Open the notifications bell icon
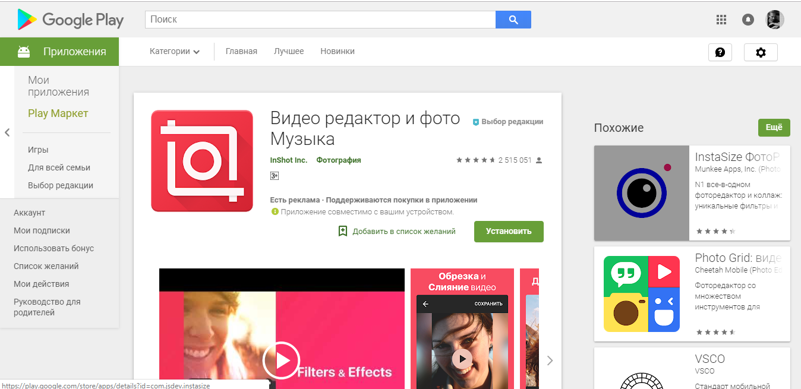The height and width of the screenshot is (389, 801). point(748,20)
